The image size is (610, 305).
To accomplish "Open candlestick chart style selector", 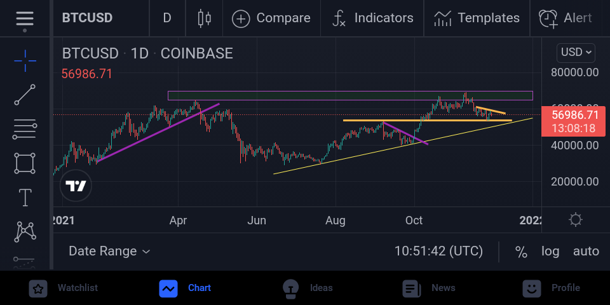I will coord(204,18).
